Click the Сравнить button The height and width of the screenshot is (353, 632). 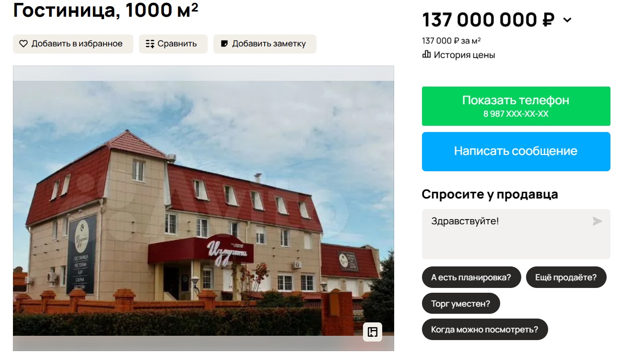[173, 44]
